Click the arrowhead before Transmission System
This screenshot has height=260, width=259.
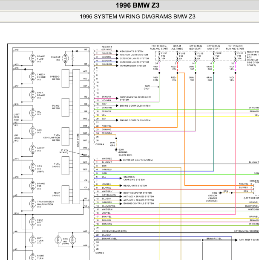coord(117,66)
